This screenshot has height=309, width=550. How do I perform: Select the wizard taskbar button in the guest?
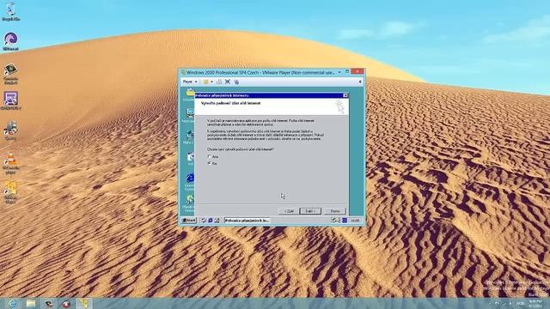click(x=247, y=221)
